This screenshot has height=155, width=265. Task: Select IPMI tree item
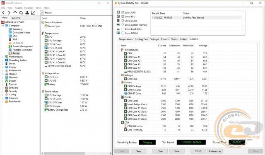15,39
